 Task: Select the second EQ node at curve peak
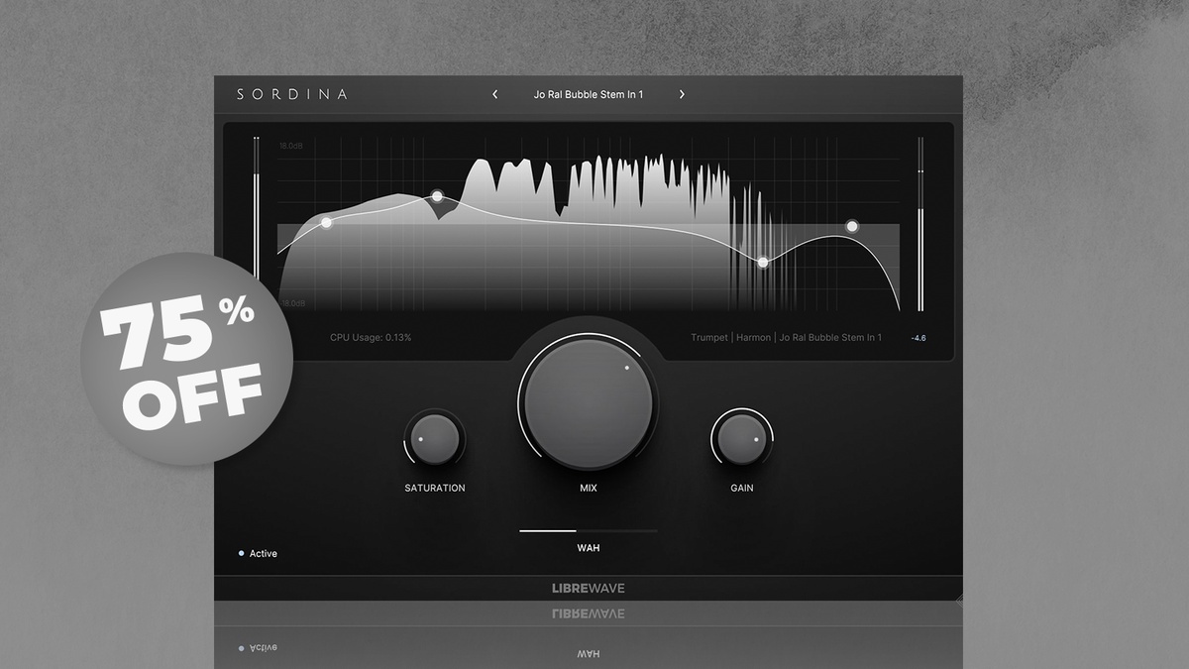(437, 196)
